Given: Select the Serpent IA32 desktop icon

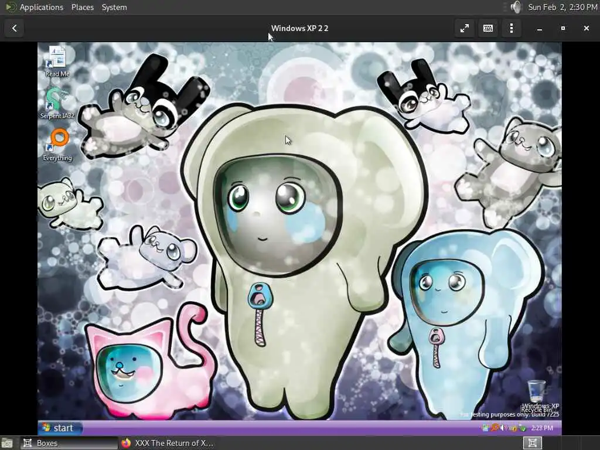Looking at the screenshot, I should [x=57, y=103].
